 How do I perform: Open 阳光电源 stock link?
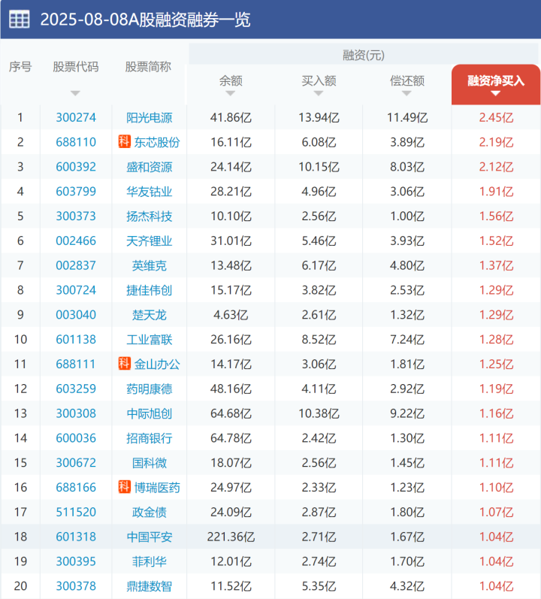point(150,117)
